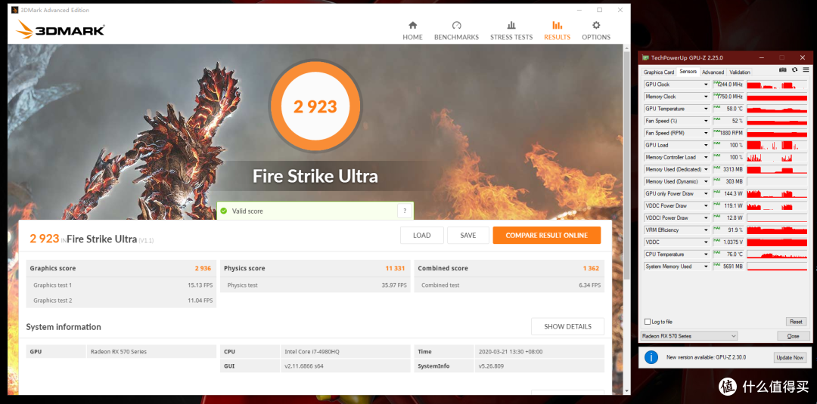Open the Benchmarks section
The width and height of the screenshot is (817, 404).
[x=456, y=31]
